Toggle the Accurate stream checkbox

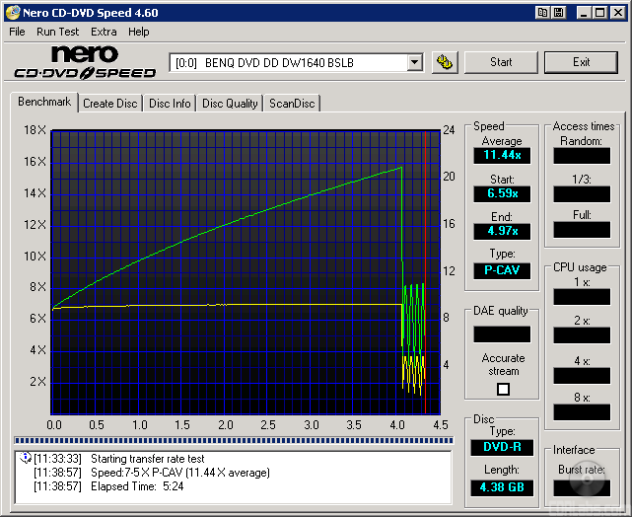pyautogui.click(x=503, y=389)
